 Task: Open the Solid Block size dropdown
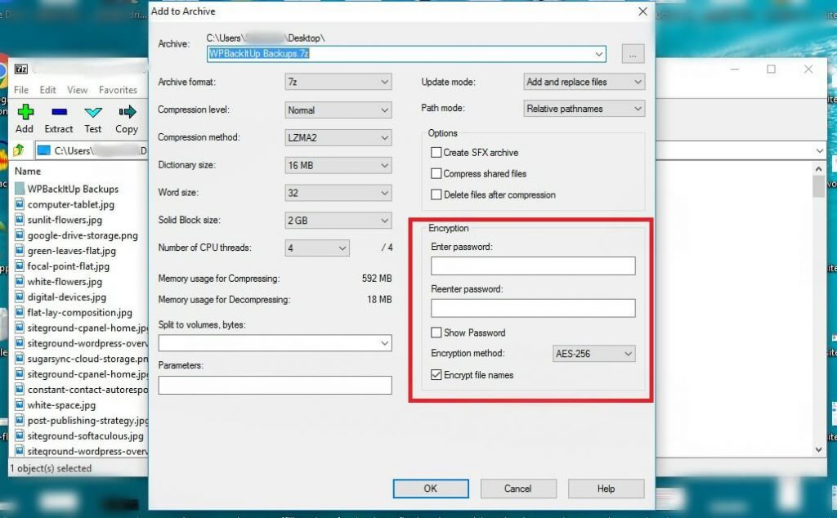(338, 221)
